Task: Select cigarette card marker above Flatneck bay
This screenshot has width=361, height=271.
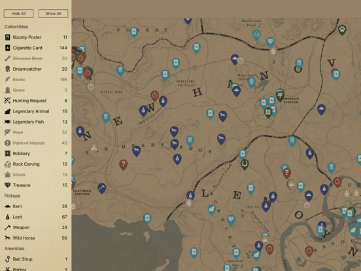Action: (147, 219)
